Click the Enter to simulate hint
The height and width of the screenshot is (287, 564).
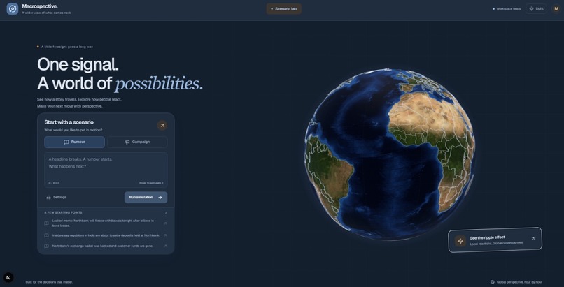coord(151,183)
